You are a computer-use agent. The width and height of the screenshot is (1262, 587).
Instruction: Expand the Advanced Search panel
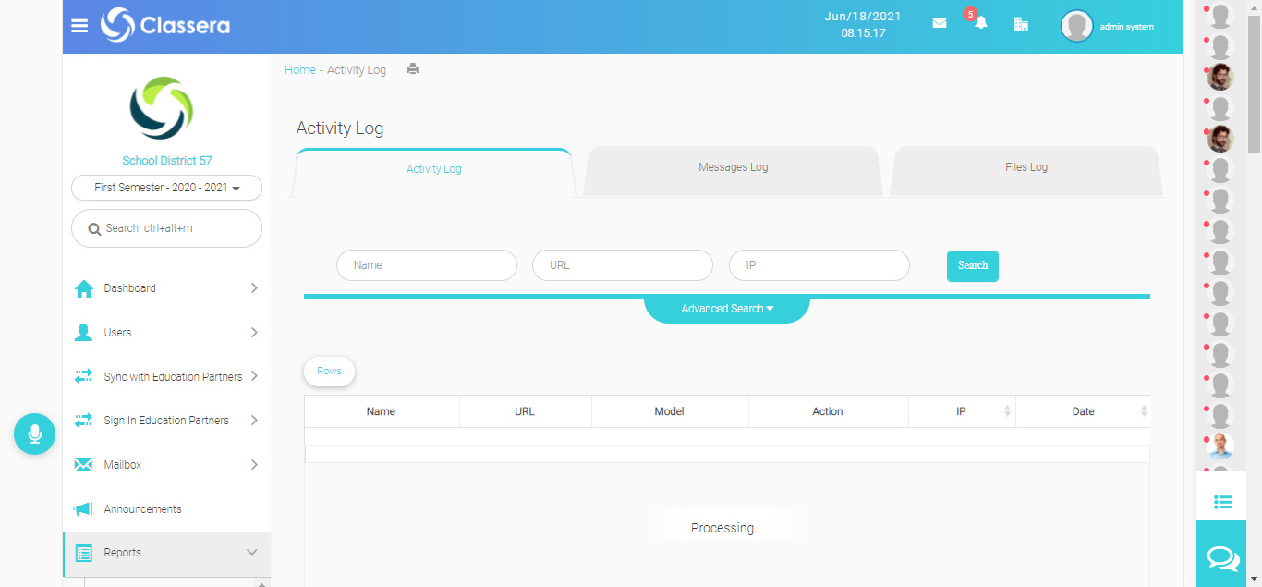(x=726, y=309)
